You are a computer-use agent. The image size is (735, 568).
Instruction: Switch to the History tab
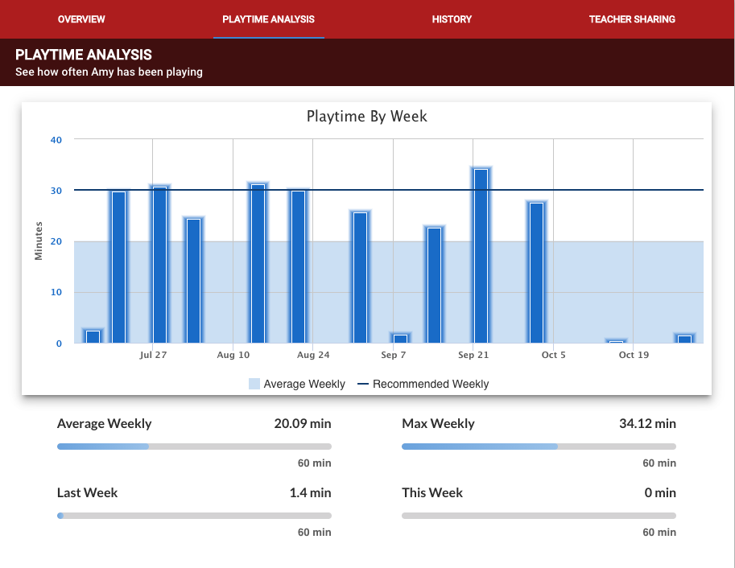click(452, 19)
